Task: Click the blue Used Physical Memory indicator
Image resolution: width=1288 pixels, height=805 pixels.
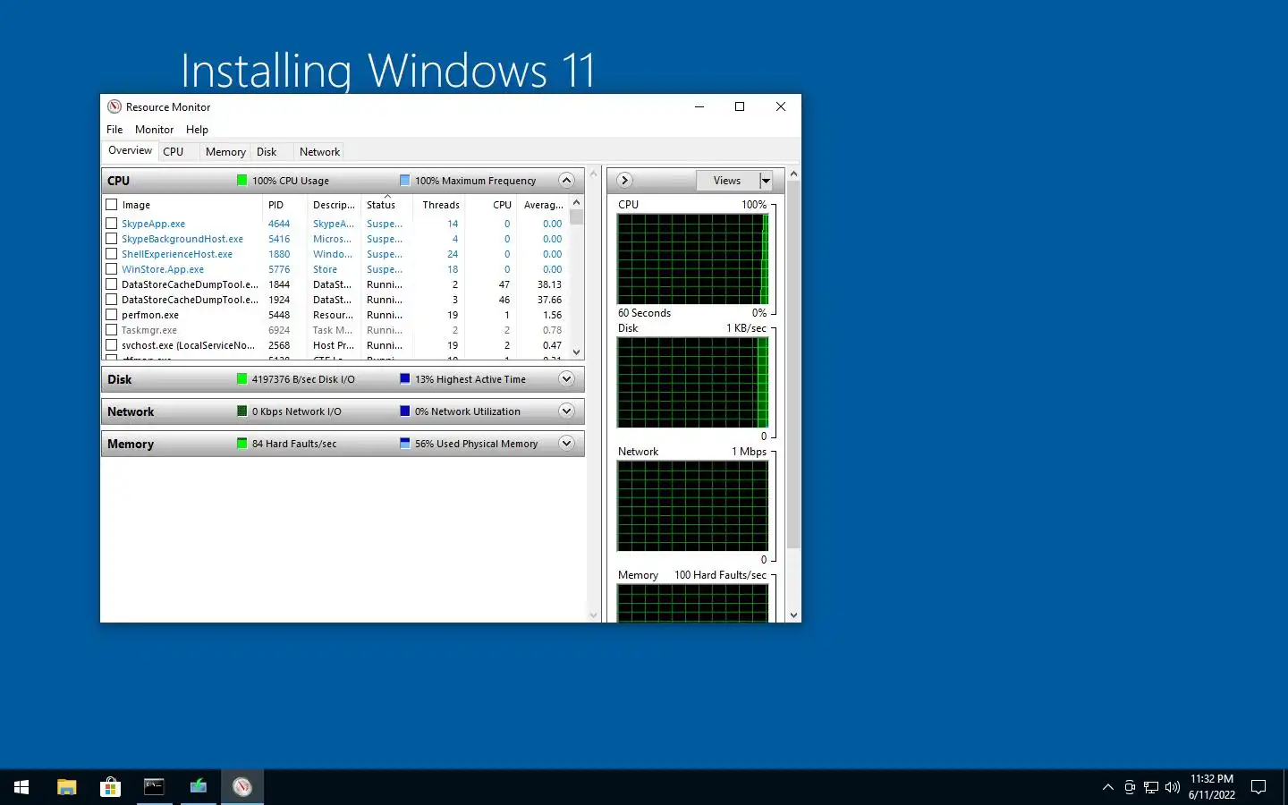Action: pyautogui.click(x=404, y=443)
